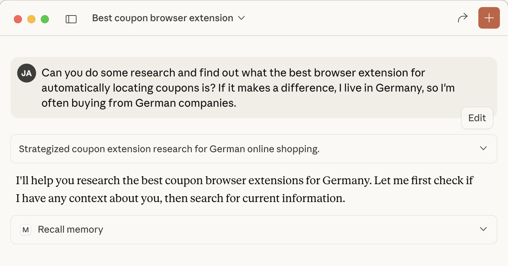Click the assistant reply starting I'll help you

(x=244, y=180)
